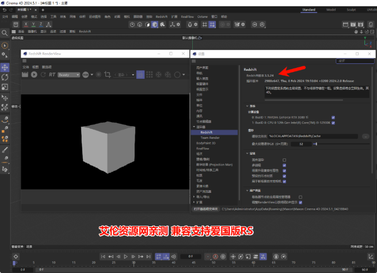The image size is (377, 273).
Task: Toggle the X axis lock
Action: pyautogui.click(x=26, y=24)
